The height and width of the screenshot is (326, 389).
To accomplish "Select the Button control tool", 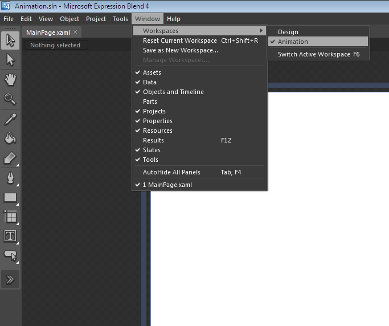I will [10, 255].
